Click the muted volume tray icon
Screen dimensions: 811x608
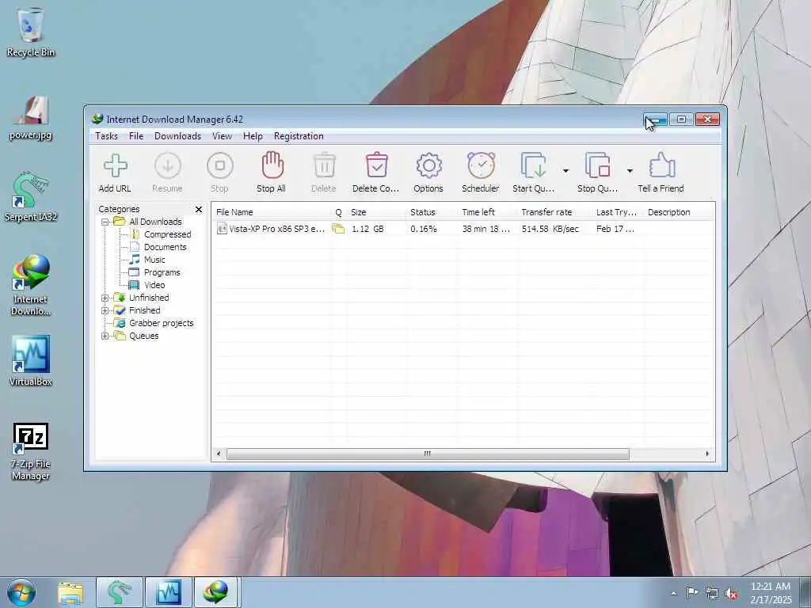click(731, 594)
